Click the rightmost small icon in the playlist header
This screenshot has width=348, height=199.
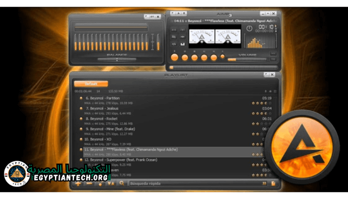(275, 91)
